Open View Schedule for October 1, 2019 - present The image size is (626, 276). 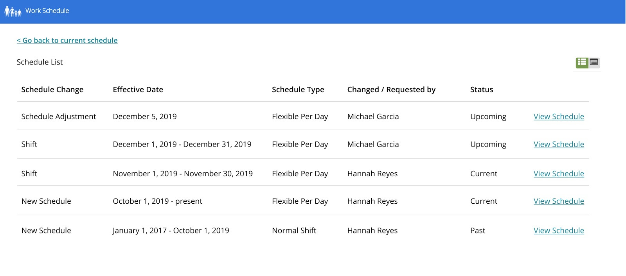coord(559,201)
